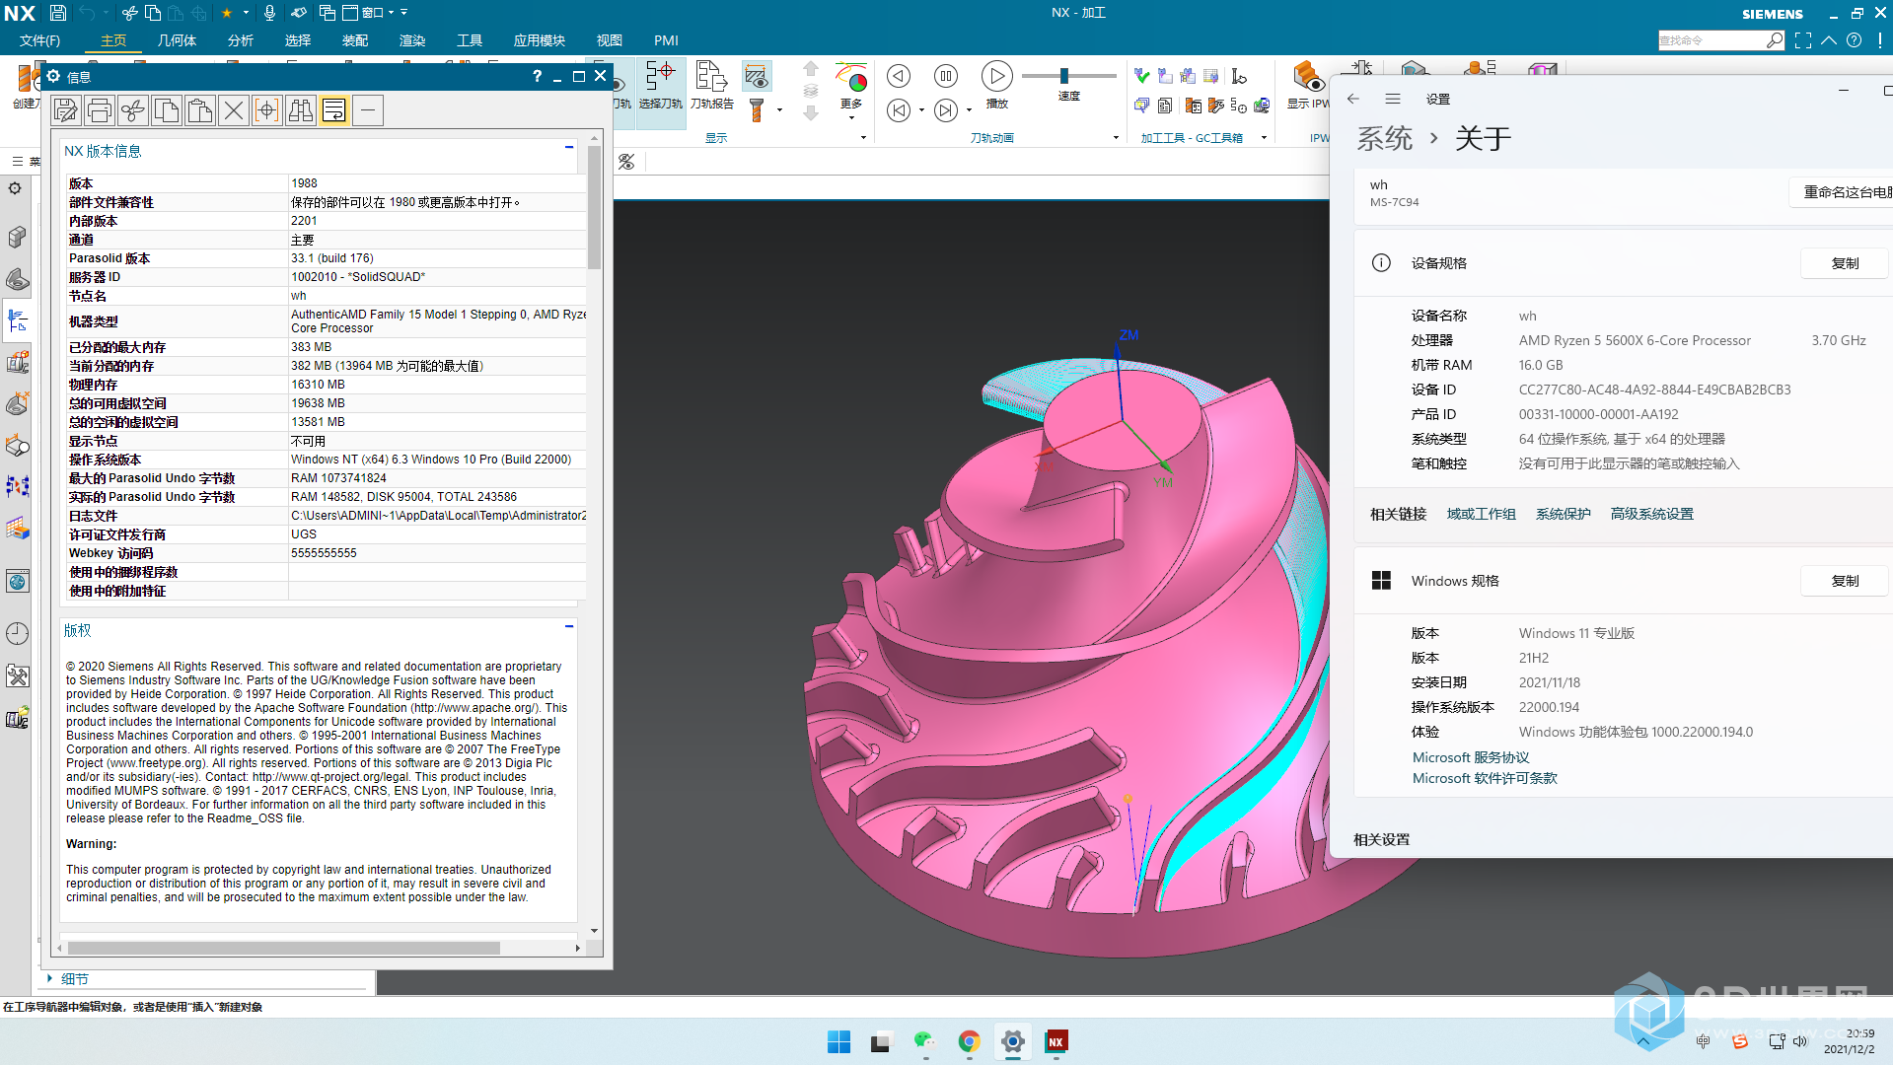This screenshot has height=1065, width=1893.
Task: Open the Assembly Navigator in left sidebar
Action: [x=17, y=237]
